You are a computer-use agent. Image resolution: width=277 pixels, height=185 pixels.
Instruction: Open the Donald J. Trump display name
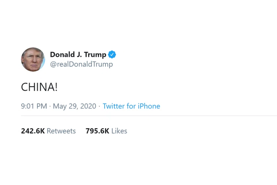(78, 55)
